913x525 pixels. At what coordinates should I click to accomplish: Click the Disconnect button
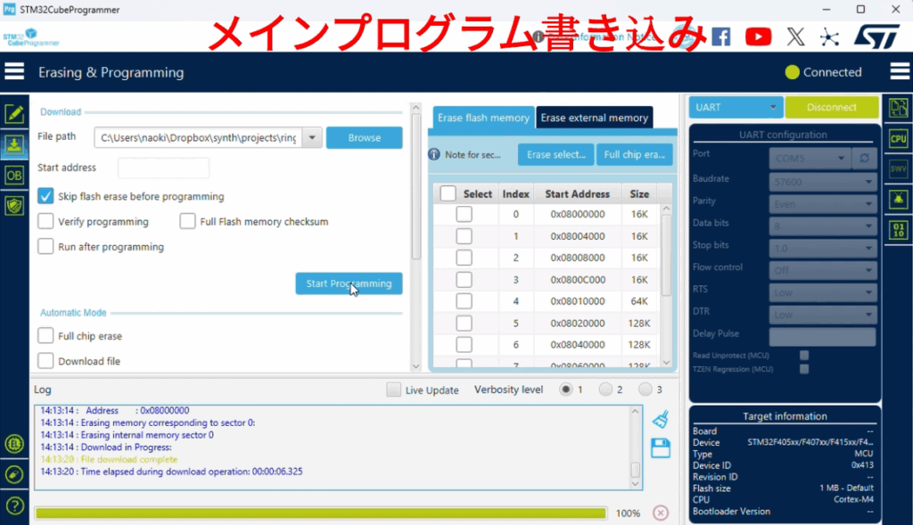(832, 107)
